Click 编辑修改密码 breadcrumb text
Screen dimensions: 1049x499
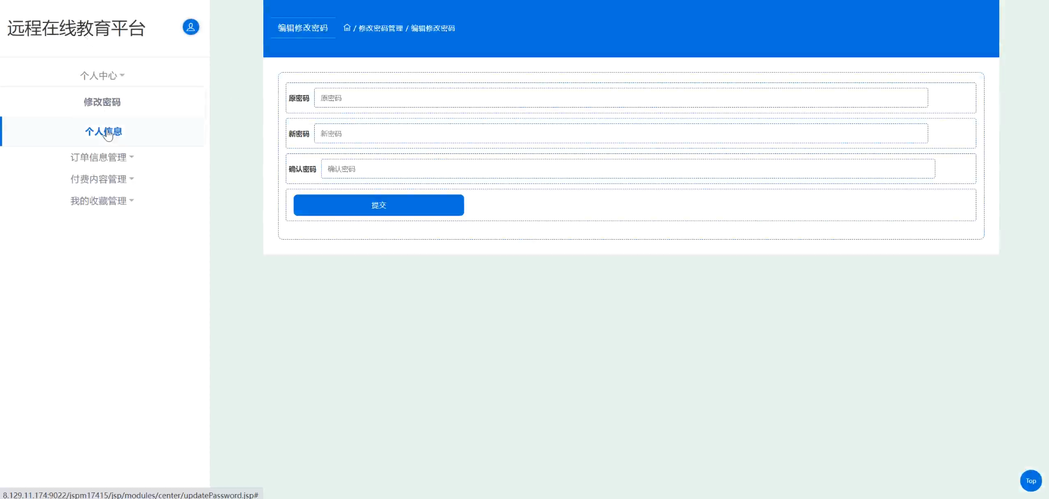tap(433, 28)
